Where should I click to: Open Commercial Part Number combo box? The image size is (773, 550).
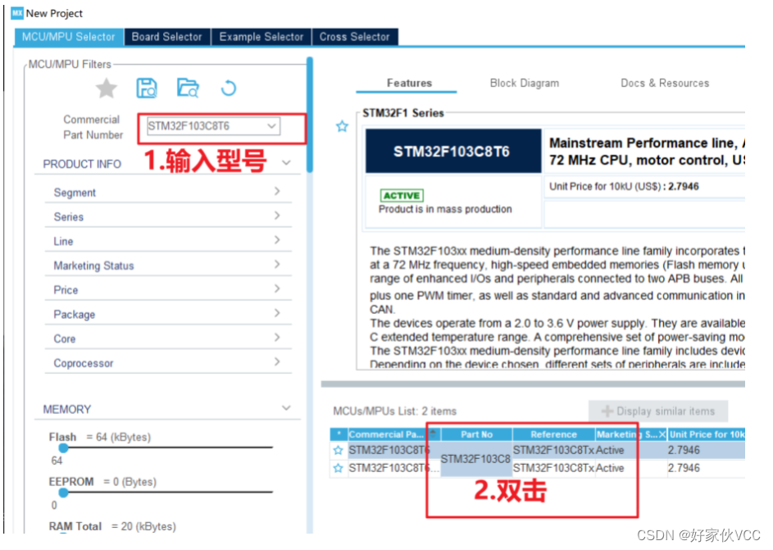[271, 126]
